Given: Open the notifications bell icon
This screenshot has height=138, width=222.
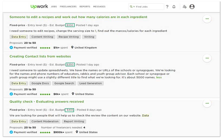Looking at the screenshot, I should pyautogui.click(x=174, y=7).
